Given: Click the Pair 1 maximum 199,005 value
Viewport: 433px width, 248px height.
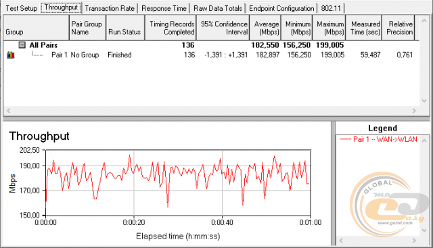Looking at the screenshot, I should coord(332,55).
